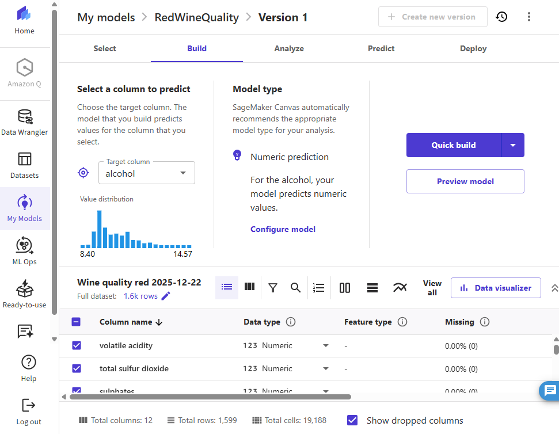Uncheck the volatile acidity column checkbox
This screenshot has height=434, width=559.
77,345
